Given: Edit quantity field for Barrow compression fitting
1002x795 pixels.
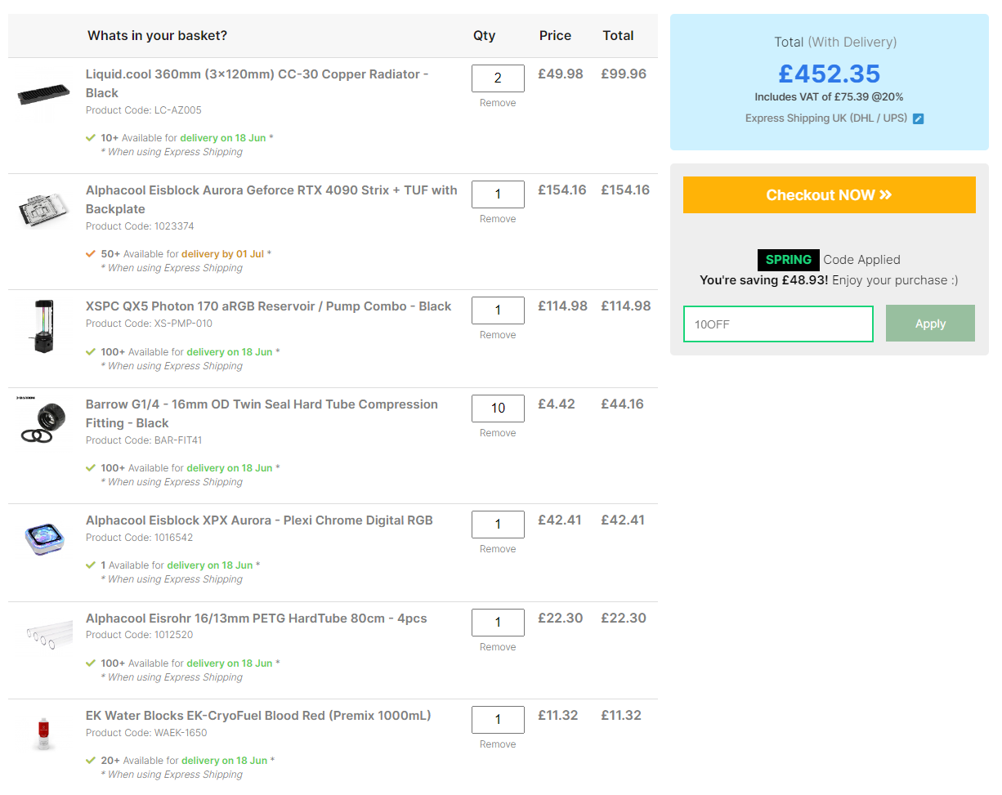Looking at the screenshot, I should pyautogui.click(x=498, y=409).
